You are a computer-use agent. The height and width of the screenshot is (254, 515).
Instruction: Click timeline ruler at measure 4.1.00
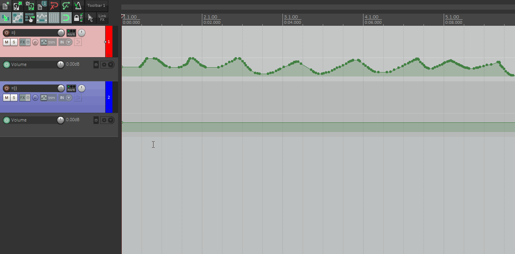[x=372, y=17]
